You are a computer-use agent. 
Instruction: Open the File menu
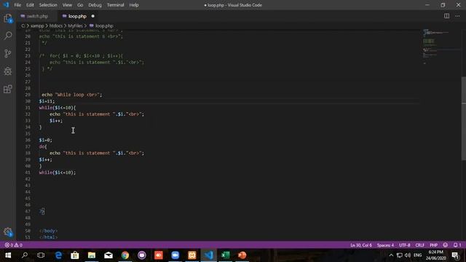coord(17,5)
